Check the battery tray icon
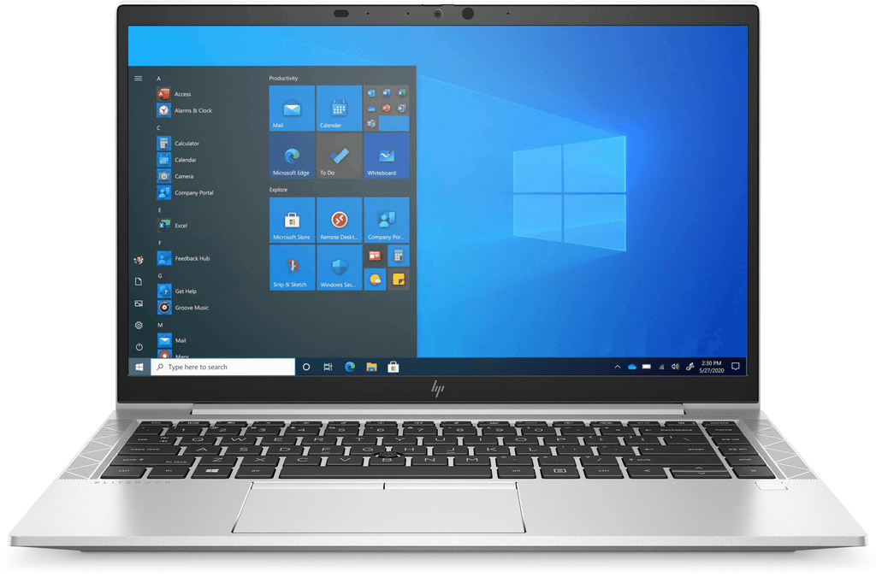The height and width of the screenshot is (577, 876). click(647, 368)
